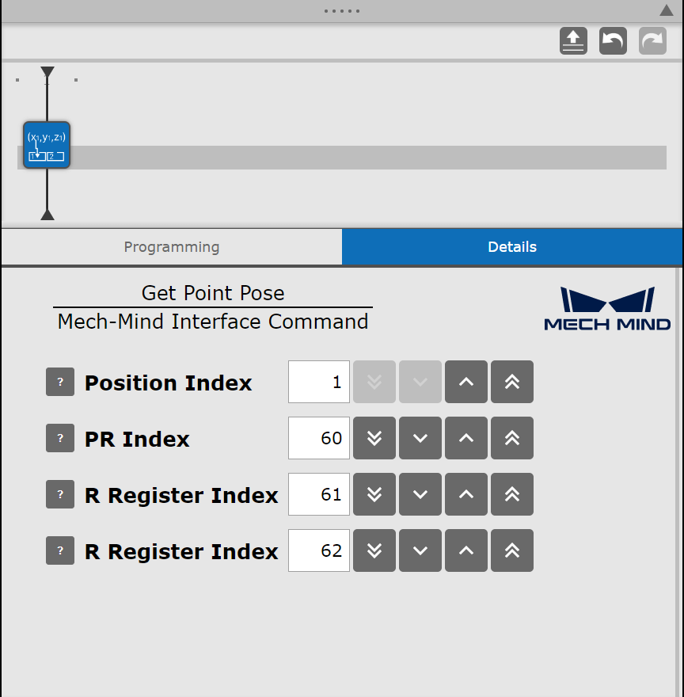The width and height of the screenshot is (684, 697).
Task: Click the double-up arrow to raise PR Index quickly
Action: (x=511, y=438)
